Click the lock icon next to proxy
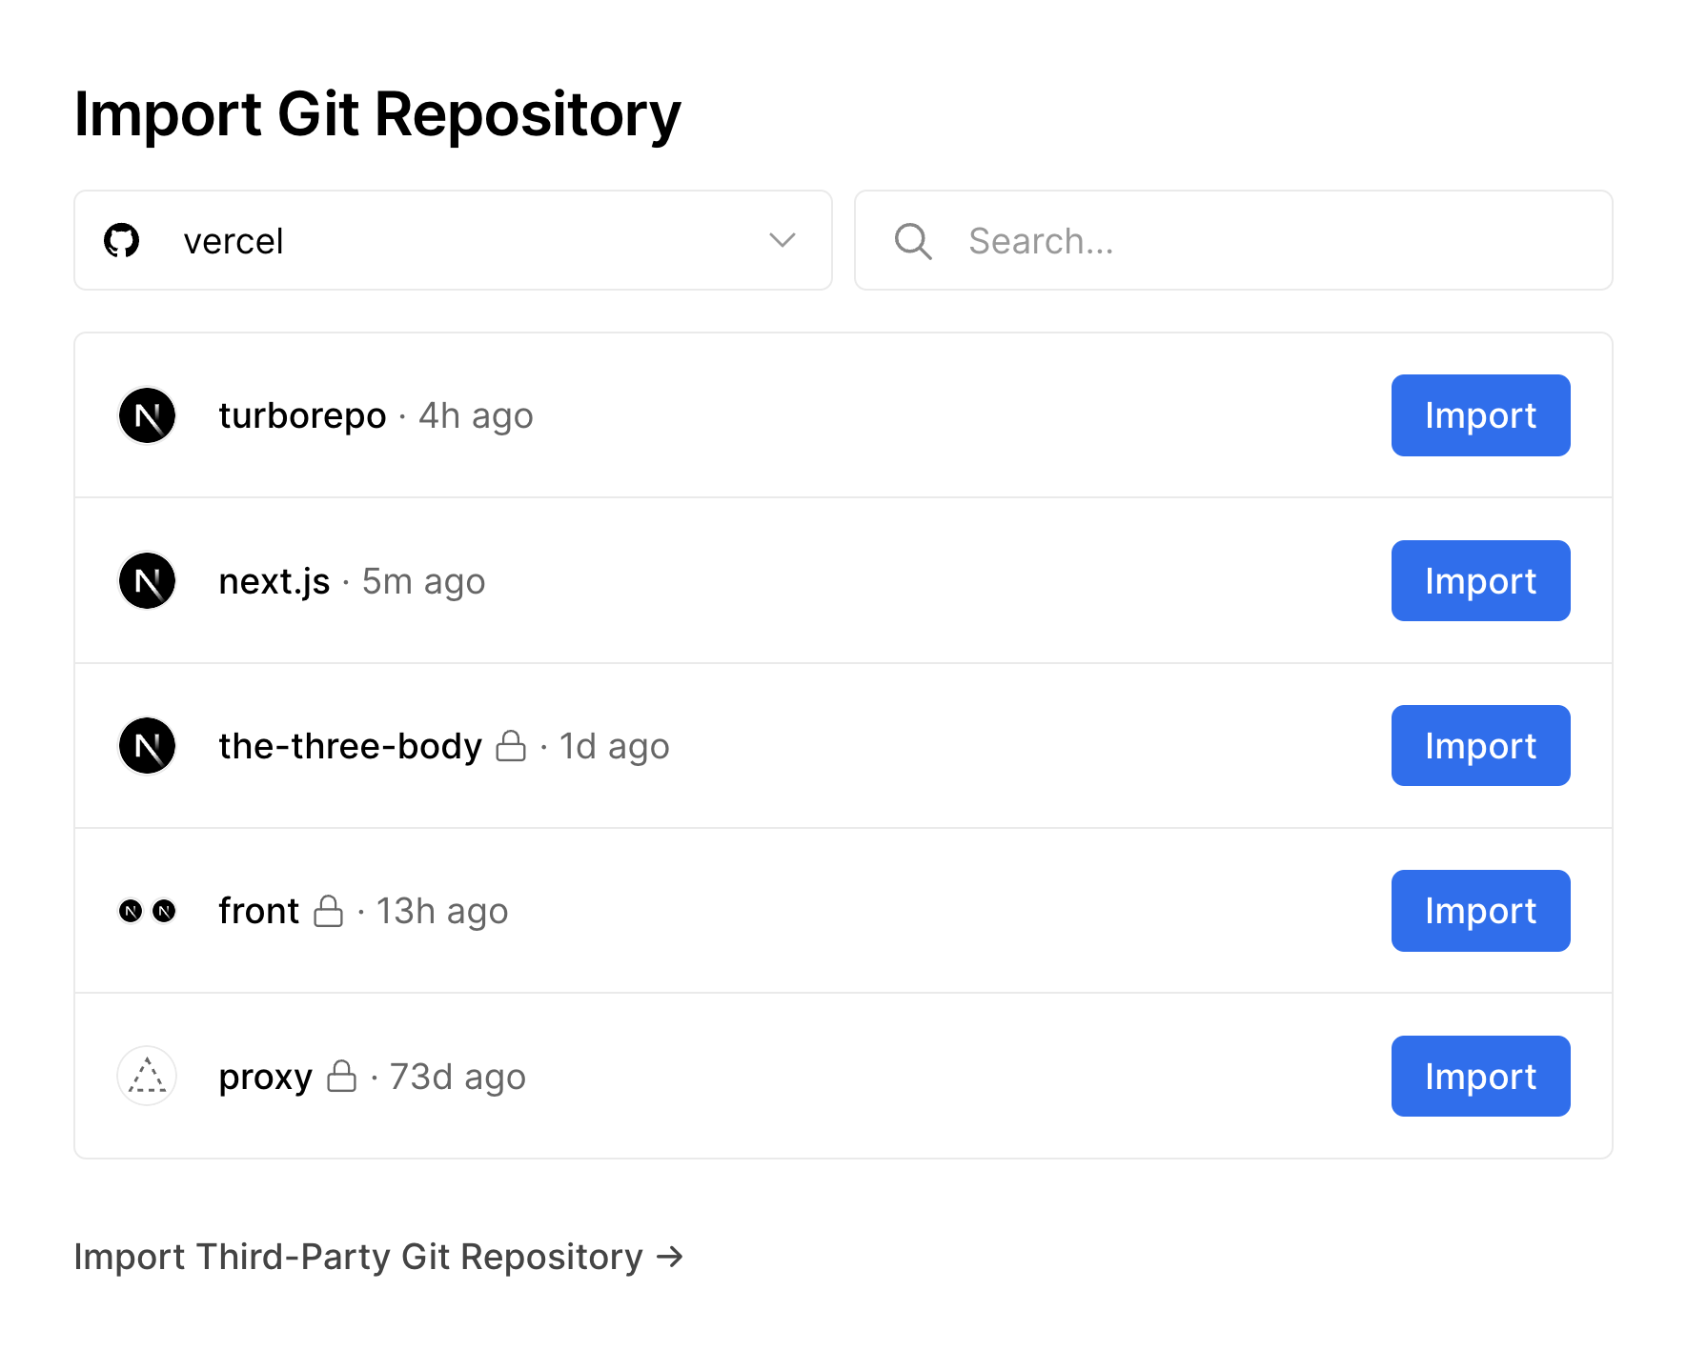Viewport: 1687px width, 1351px height. click(341, 1077)
